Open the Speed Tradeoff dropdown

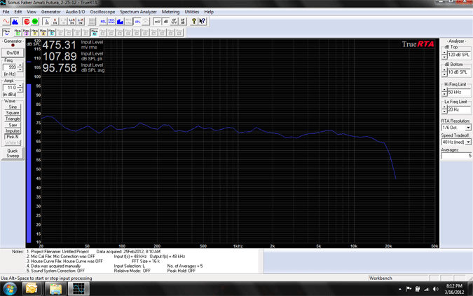coord(468,142)
